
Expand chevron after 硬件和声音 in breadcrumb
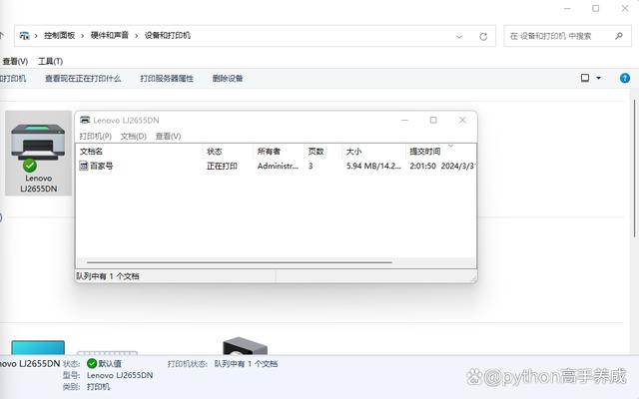click(x=137, y=36)
